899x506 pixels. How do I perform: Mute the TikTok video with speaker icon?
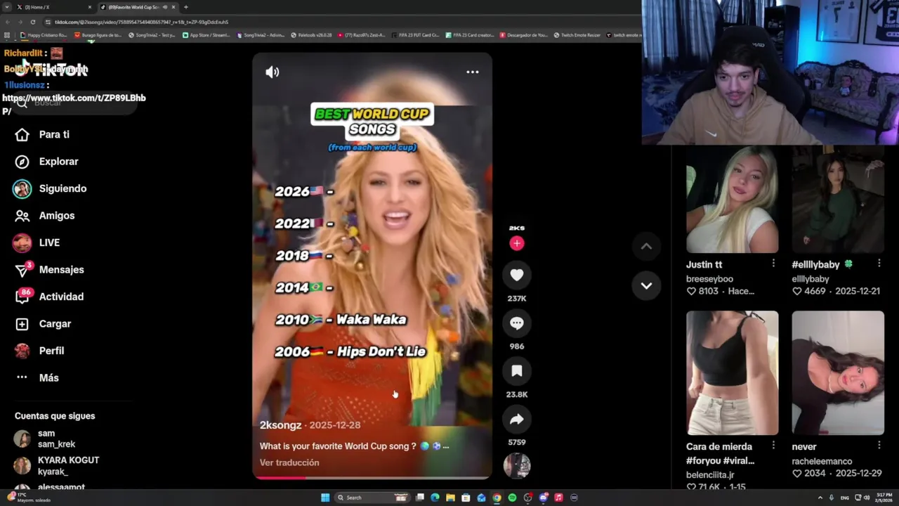coord(273,72)
